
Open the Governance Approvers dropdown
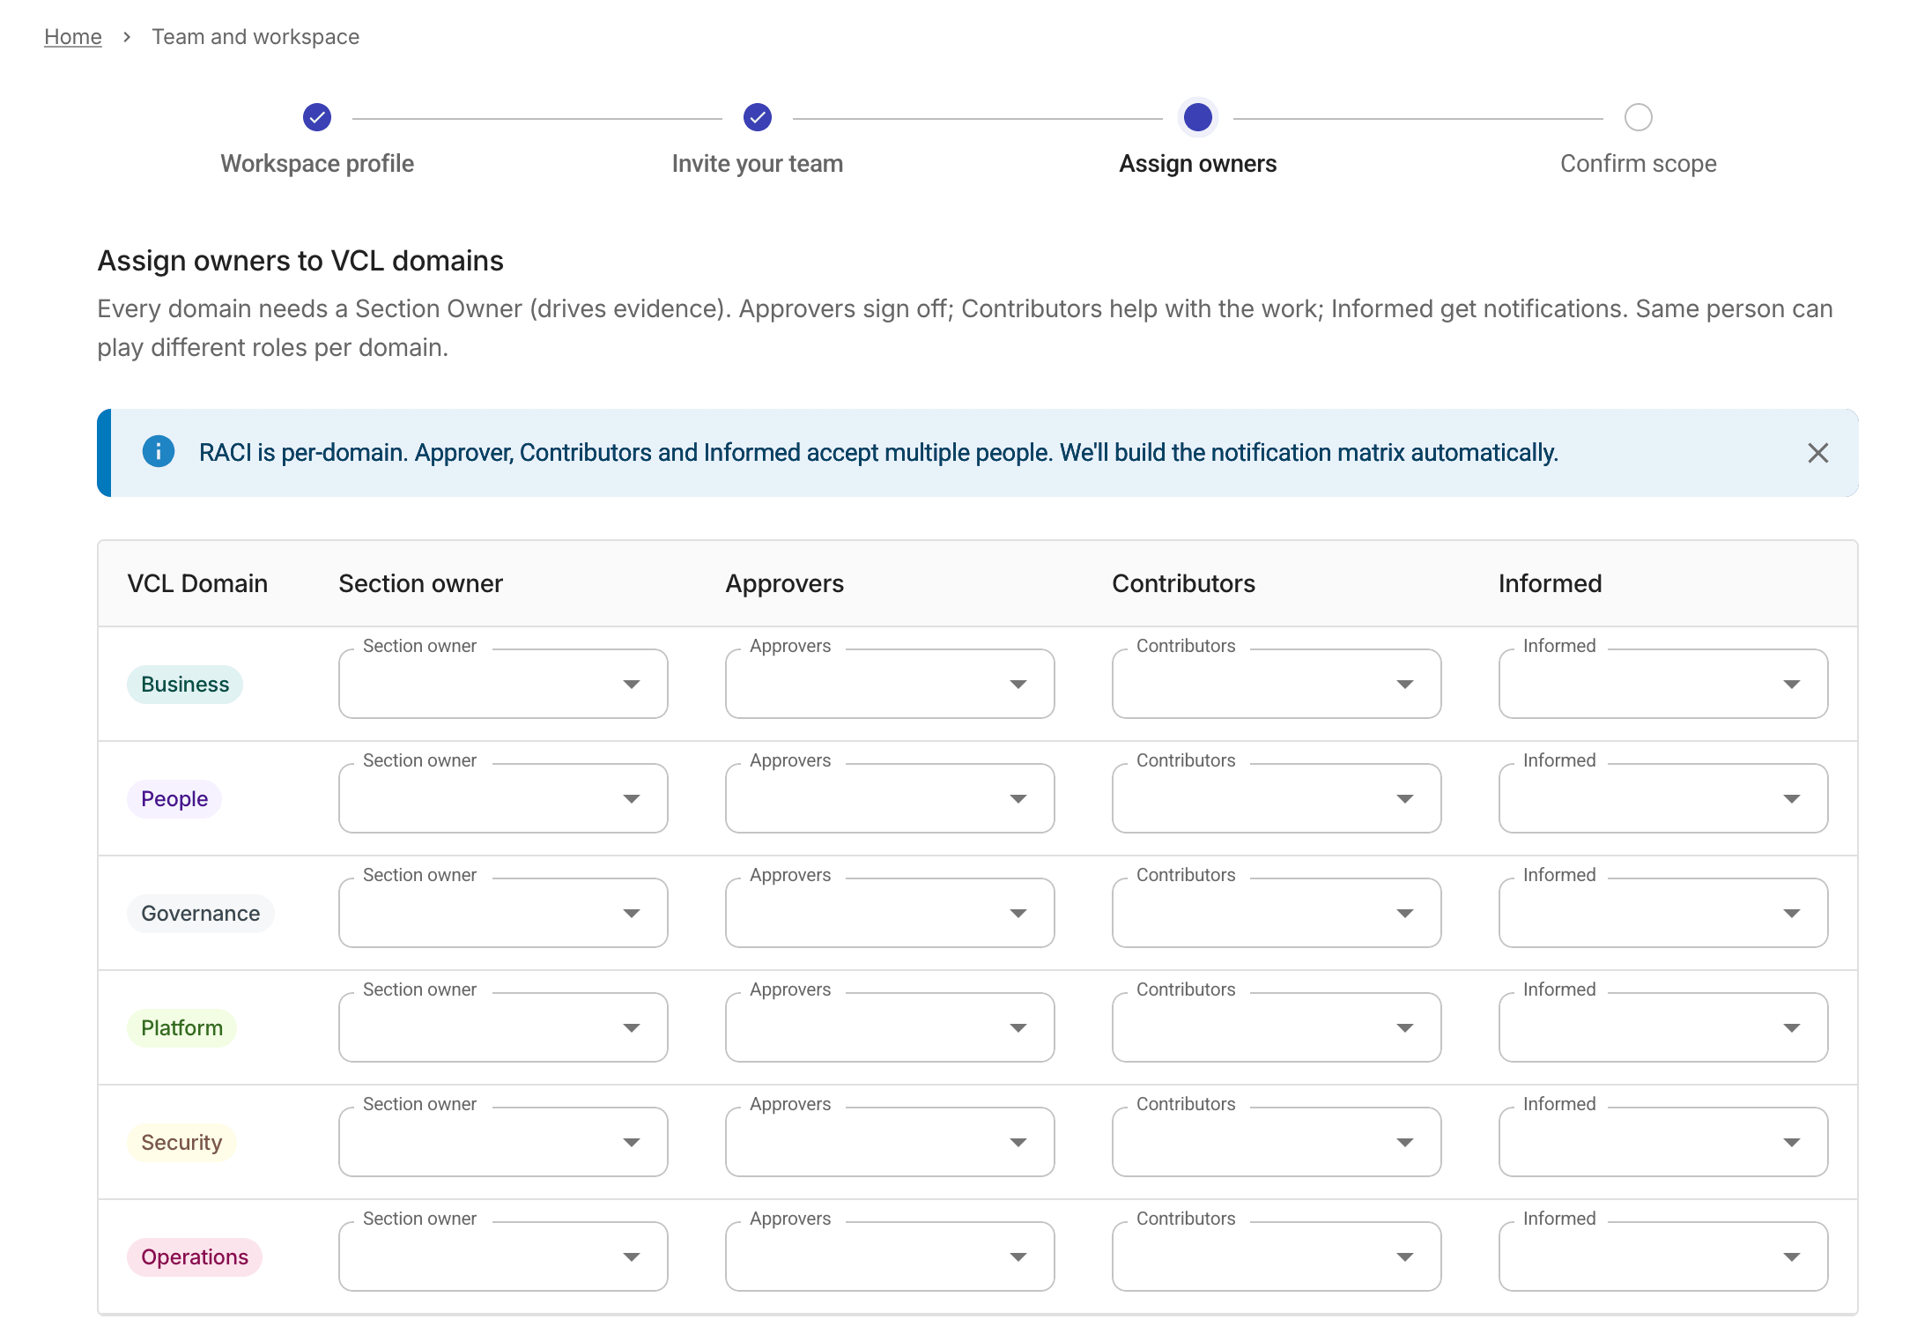890,913
